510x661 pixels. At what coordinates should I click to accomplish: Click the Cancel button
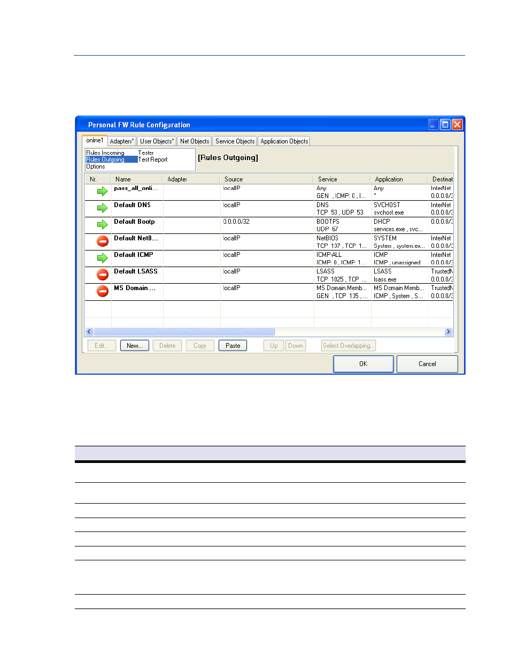click(x=427, y=364)
